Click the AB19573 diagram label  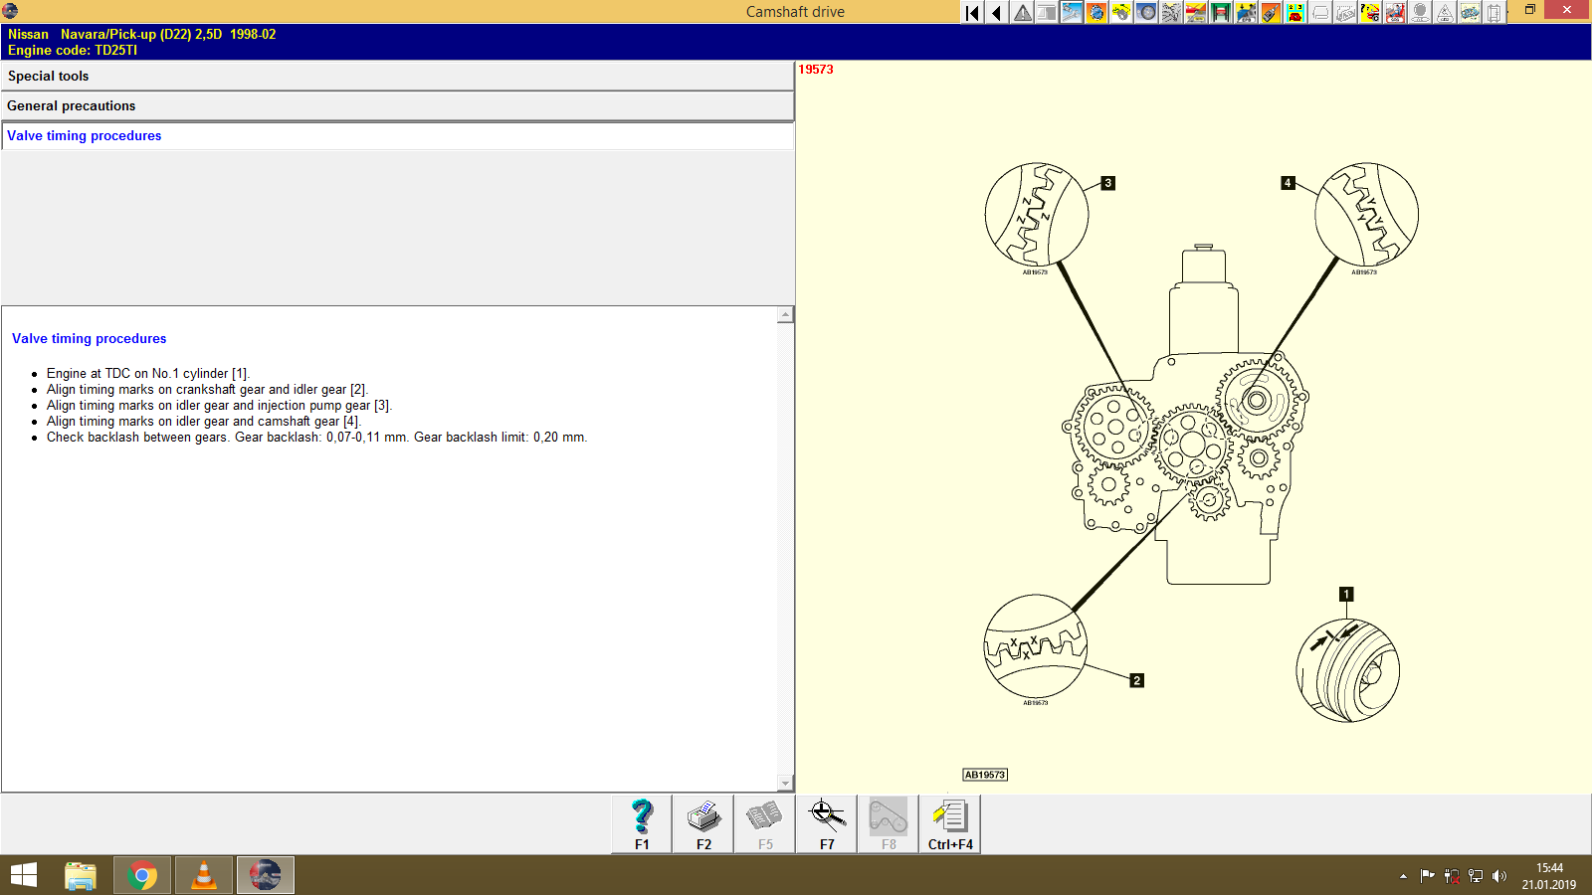[x=983, y=774]
